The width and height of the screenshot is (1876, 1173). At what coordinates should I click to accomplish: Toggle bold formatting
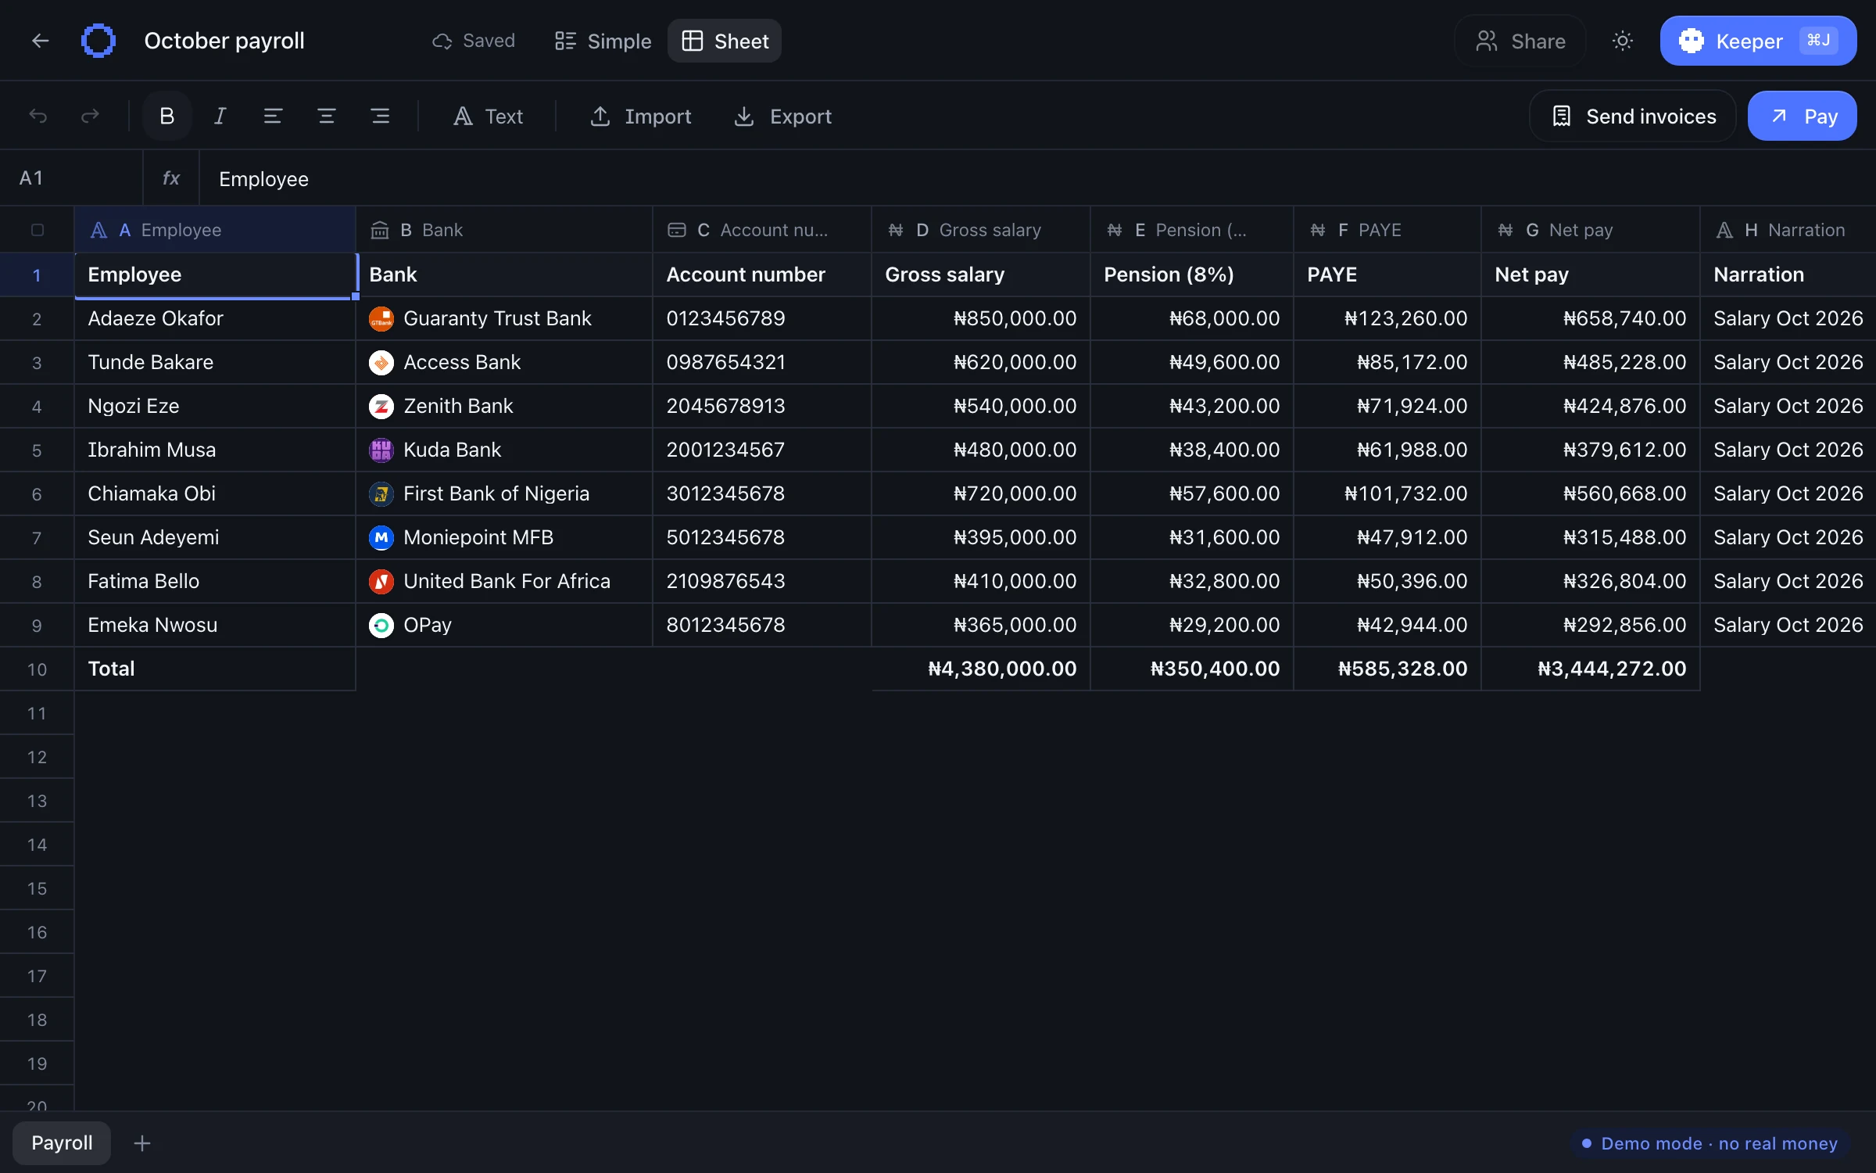pyautogui.click(x=166, y=117)
